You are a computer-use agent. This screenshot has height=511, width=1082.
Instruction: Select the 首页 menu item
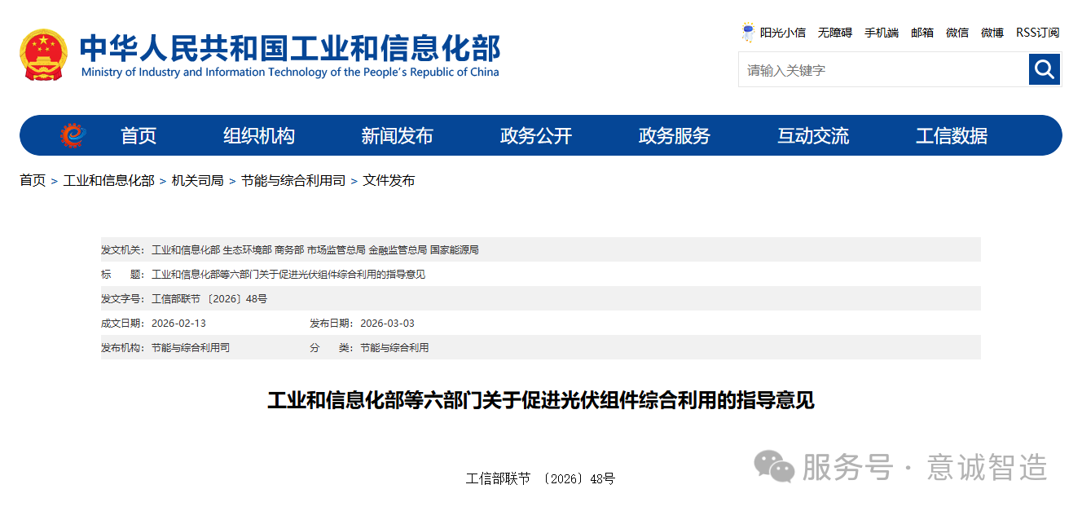click(138, 135)
